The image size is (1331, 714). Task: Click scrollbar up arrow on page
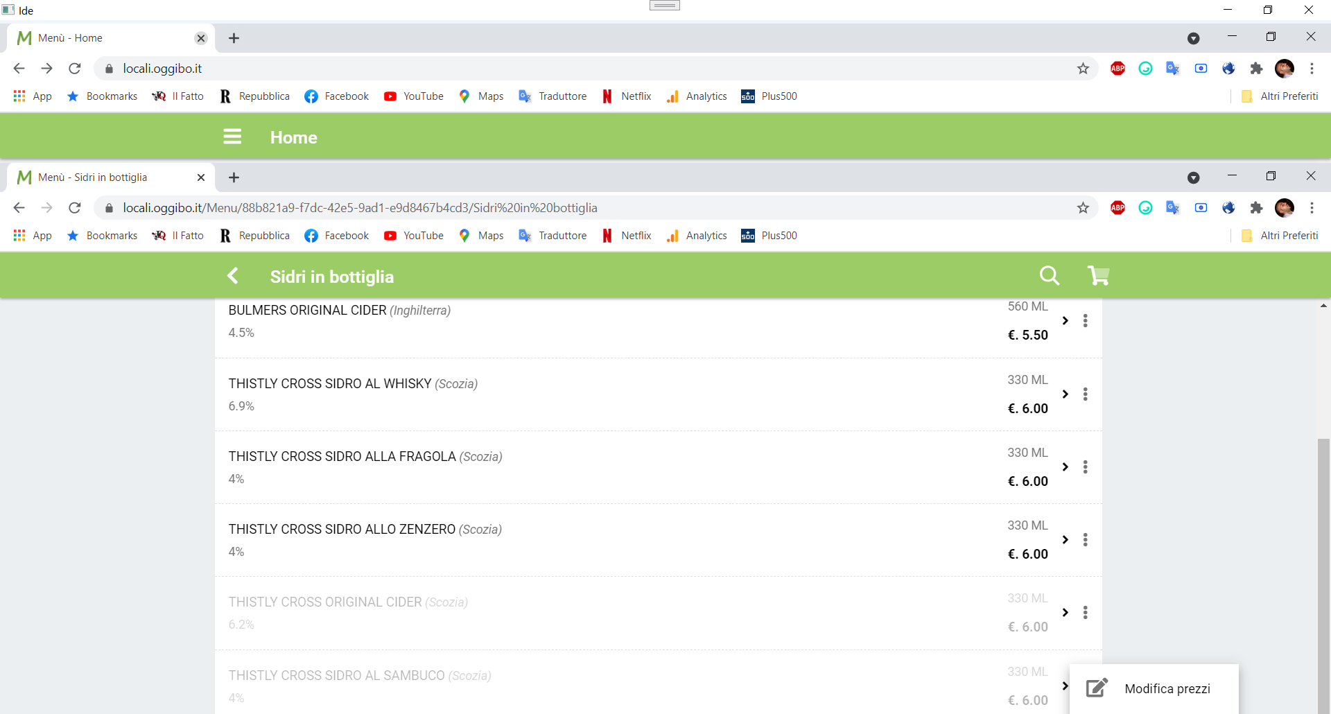coord(1324,306)
